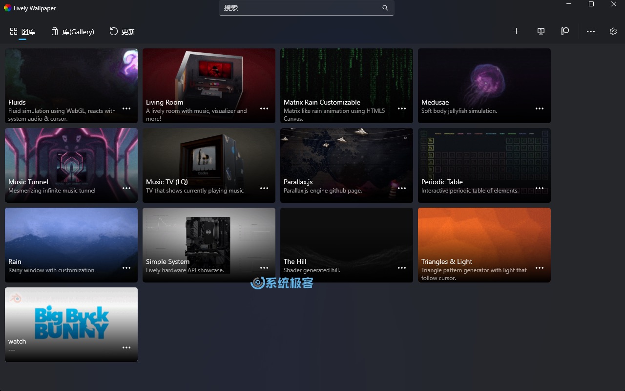625x391 pixels.
Task: Open the settings gear icon
Action: coord(613,31)
